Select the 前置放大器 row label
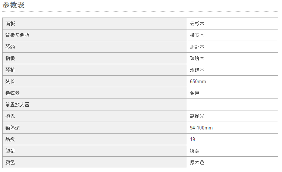Image resolution: width=282 pixels, height=172 pixels. click(17, 104)
